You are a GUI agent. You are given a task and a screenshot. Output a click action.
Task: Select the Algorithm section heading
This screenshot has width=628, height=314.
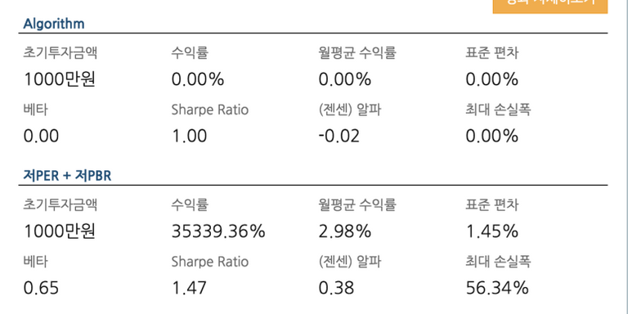54,24
